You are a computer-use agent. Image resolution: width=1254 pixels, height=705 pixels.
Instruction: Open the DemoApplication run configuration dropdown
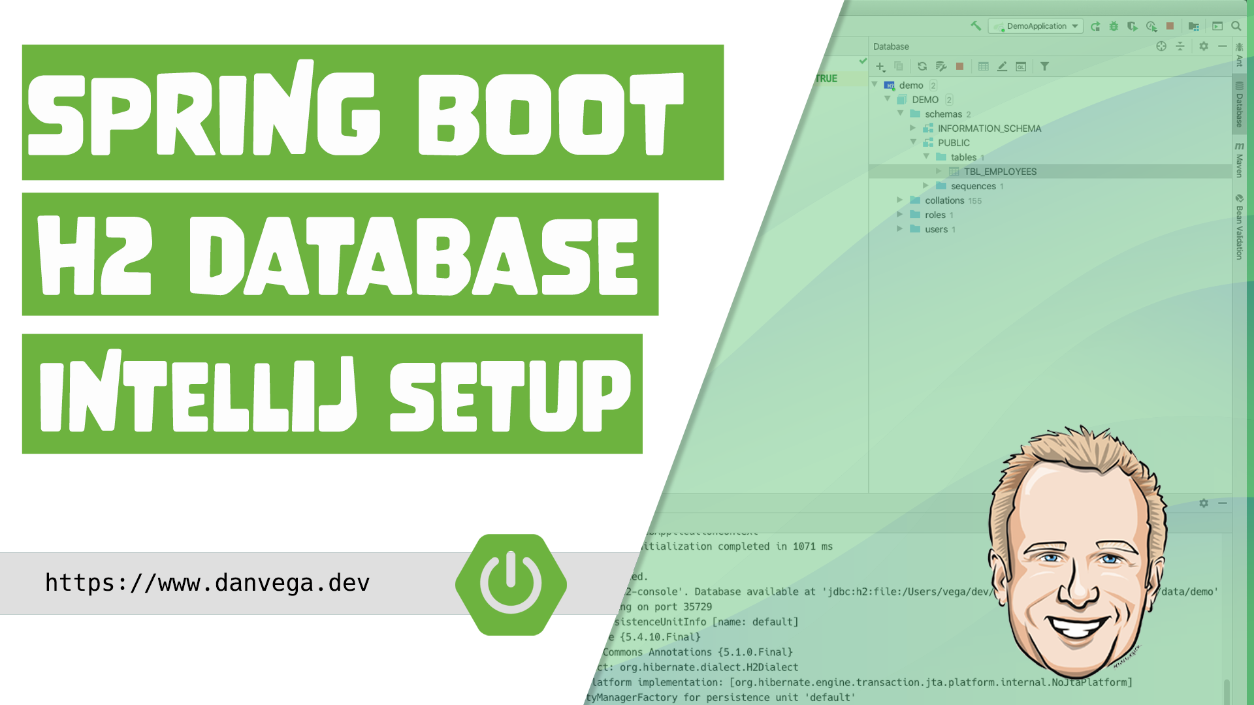pyautogui.click(x=1036, y=26)
